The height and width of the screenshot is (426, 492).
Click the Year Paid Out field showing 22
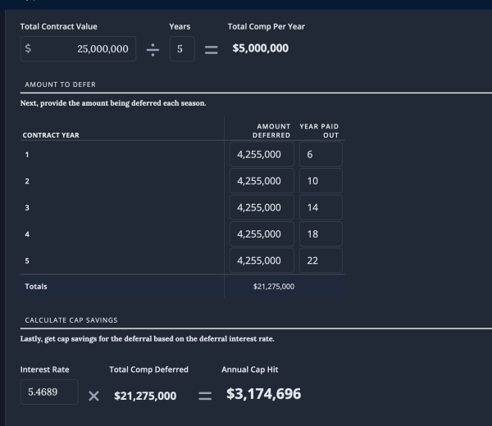point(321,261)
